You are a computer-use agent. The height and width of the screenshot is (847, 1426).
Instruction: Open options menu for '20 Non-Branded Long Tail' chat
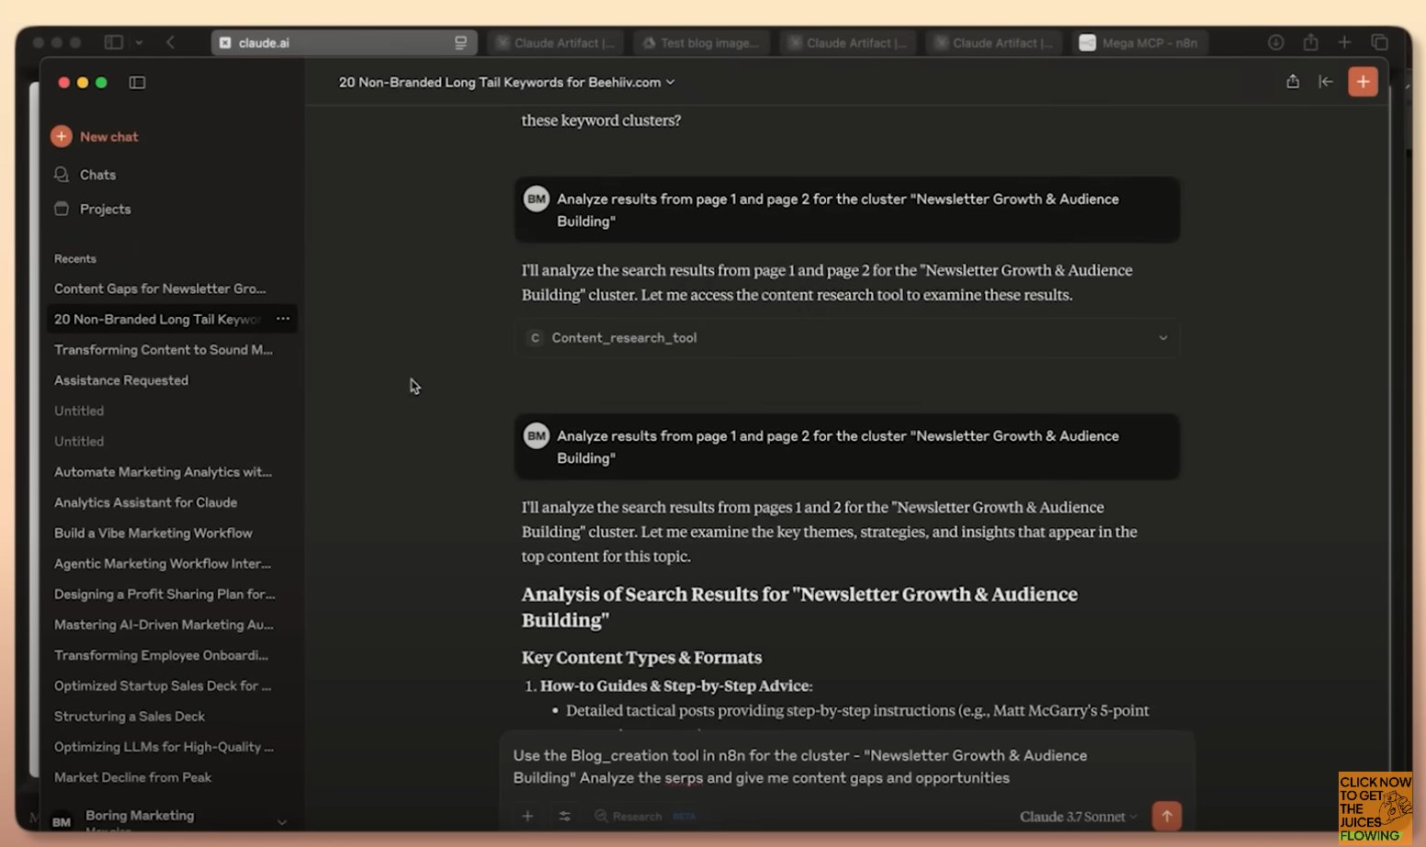pos(283,319)
